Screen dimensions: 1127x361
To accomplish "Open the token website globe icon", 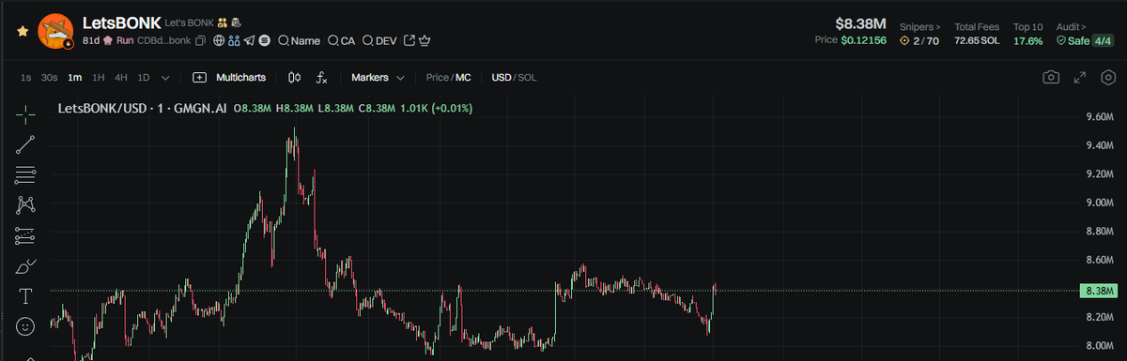I will coord(218,40).
